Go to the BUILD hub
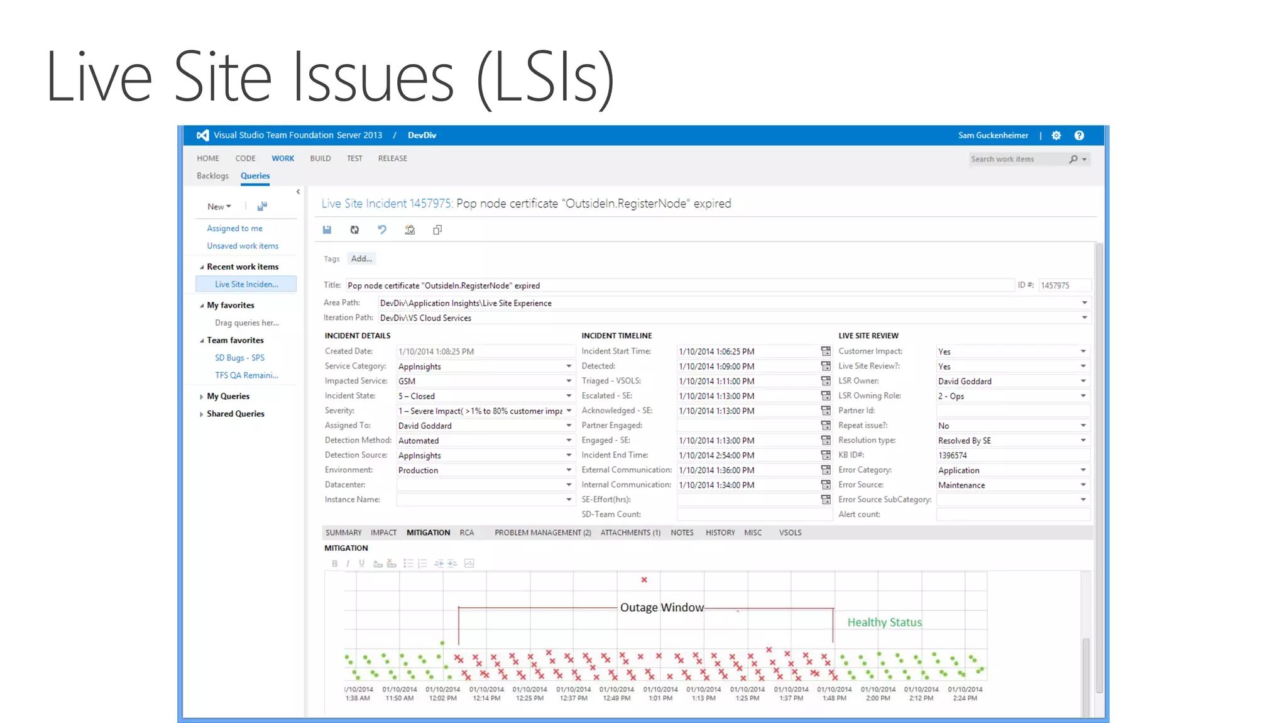Viewport: 1287px width, 723px height. coord(320,158)
